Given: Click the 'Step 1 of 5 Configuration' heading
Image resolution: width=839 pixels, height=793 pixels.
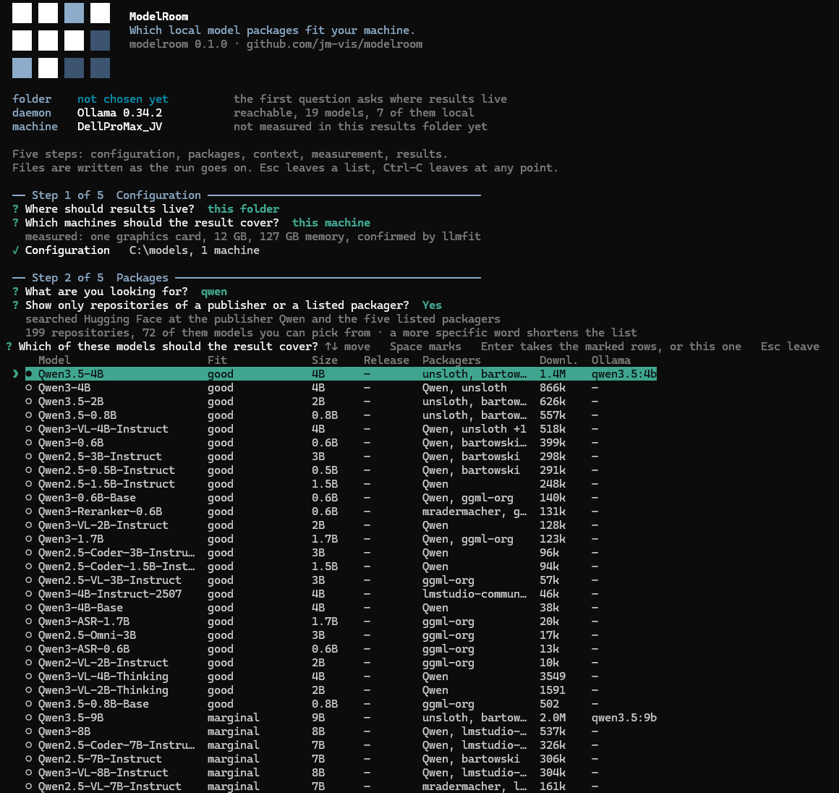Looking at the screenshot, I should (116, 195).
